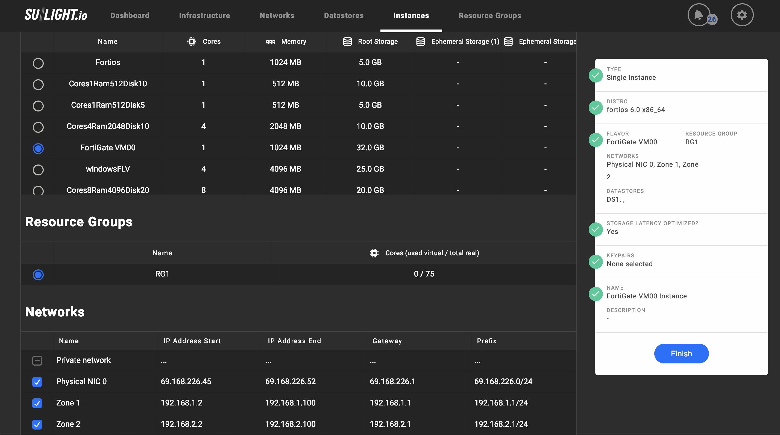Click the Finish button
The height and width of the screenshot is (435, 780).
coord(681,353)
